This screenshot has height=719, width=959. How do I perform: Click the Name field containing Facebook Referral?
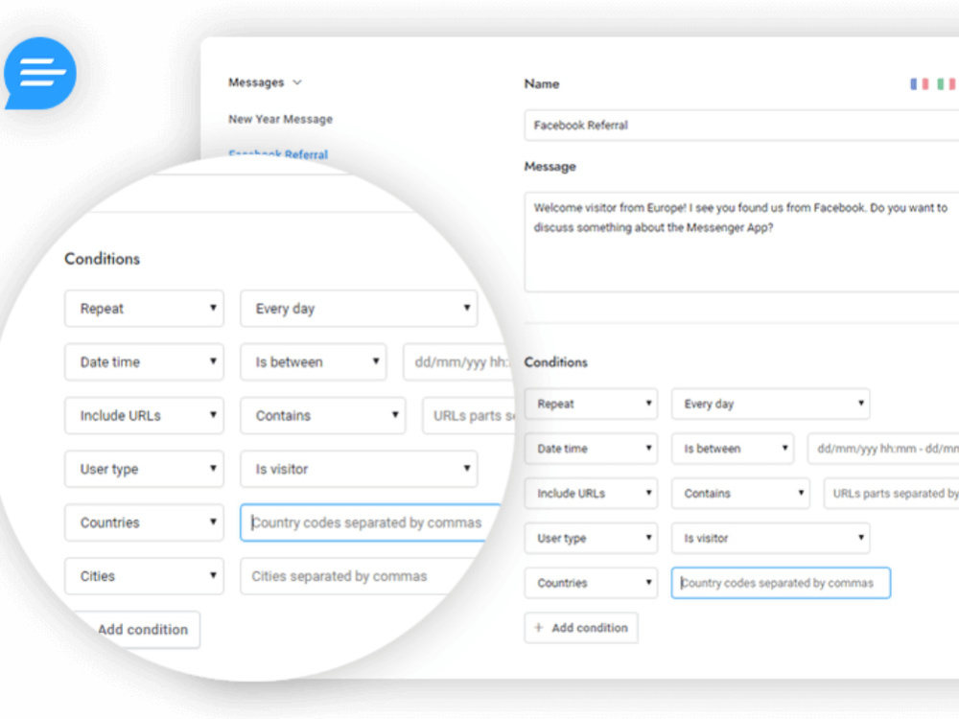click(741, 126)
